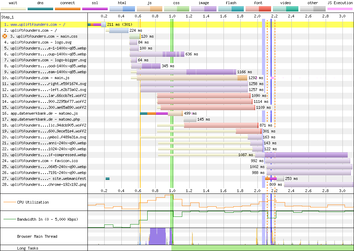Click the Long Tasks label
The image size is (354, 251).
[28, 248]
